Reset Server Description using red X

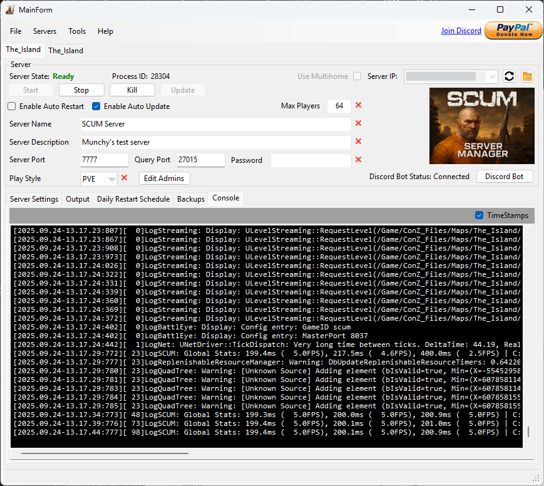(358, 142)
